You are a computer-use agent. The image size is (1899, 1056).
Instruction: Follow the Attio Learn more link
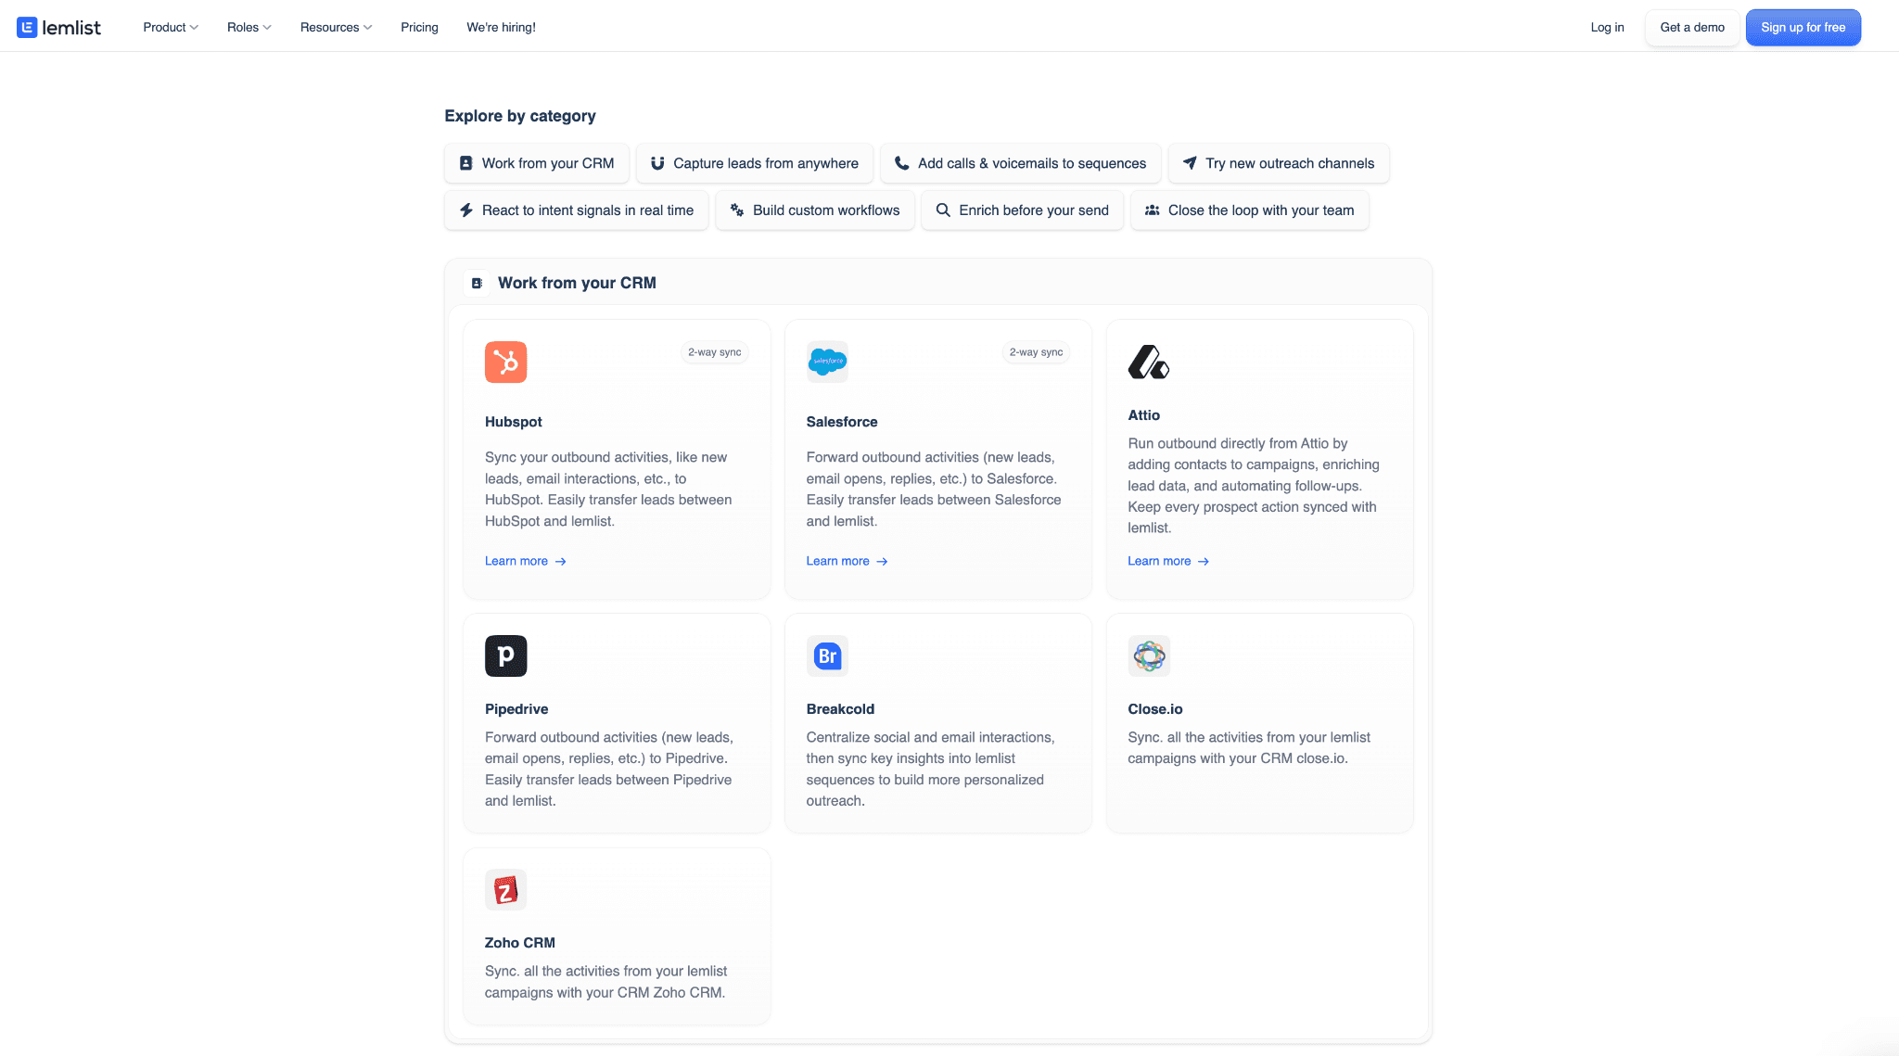click(x=1168, y=562)
